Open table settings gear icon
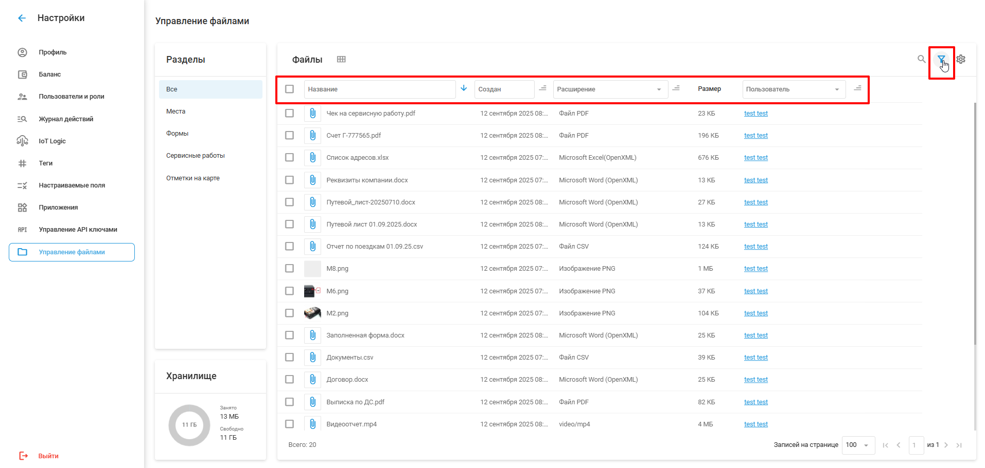Image resolution: width=985 pixels, height=468 pixels. [961, 59]
